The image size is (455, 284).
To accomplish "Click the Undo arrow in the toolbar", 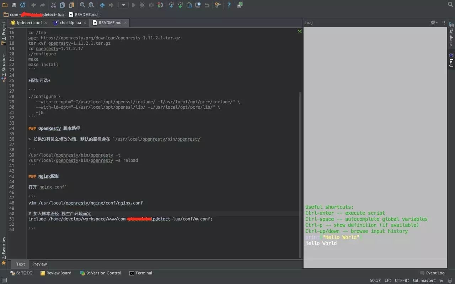I will (34, 5).
